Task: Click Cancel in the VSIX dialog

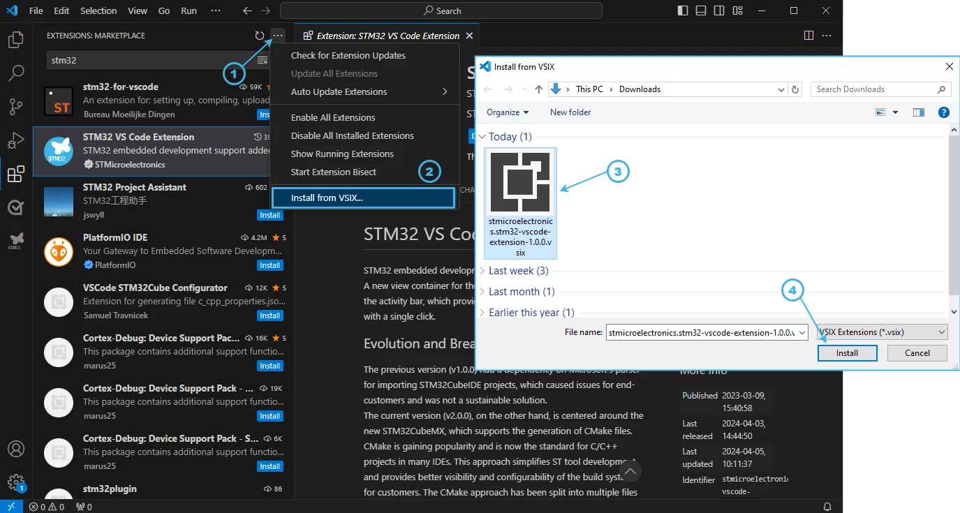Action: coord(917,353)
